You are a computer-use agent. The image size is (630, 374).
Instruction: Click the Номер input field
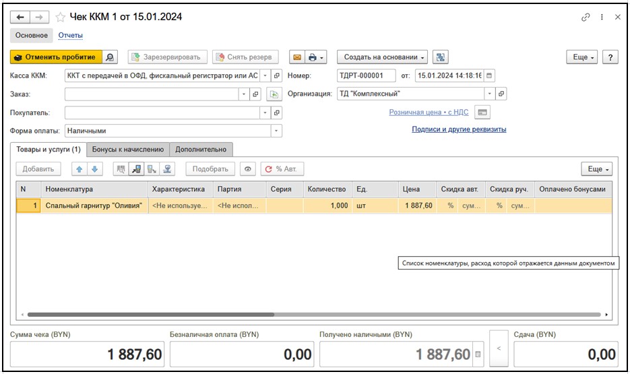pyautogui.click(x=366, y=75)
